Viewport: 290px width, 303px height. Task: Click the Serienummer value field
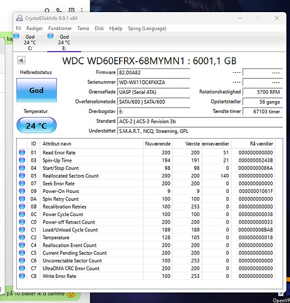(153, 82)
